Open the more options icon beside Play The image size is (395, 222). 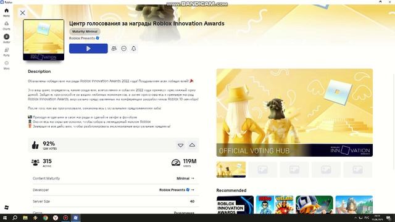click(123, 48)
